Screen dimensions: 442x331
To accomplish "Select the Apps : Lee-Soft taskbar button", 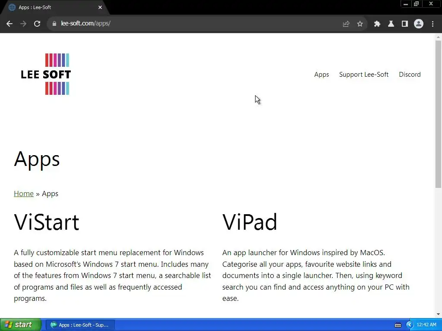I will [x=80, y=325].
